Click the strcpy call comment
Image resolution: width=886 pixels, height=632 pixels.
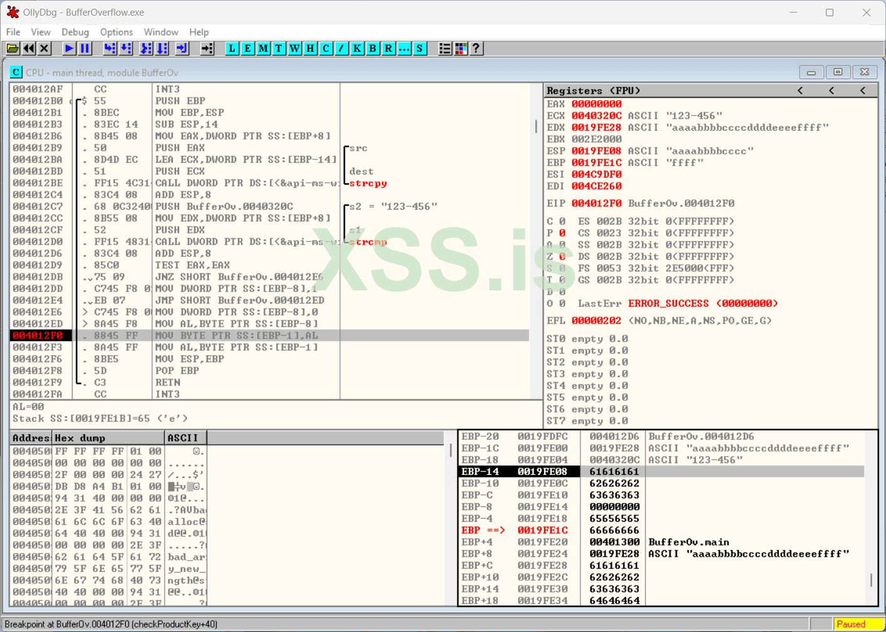(368, 183)
